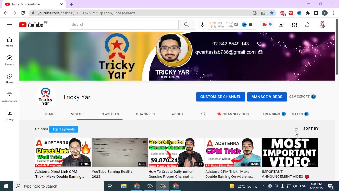Viewport: 339px width, 191px height.
Task: Click title 'YouTube Earning Reality 2022'
Action: click(x=112, y=174)
